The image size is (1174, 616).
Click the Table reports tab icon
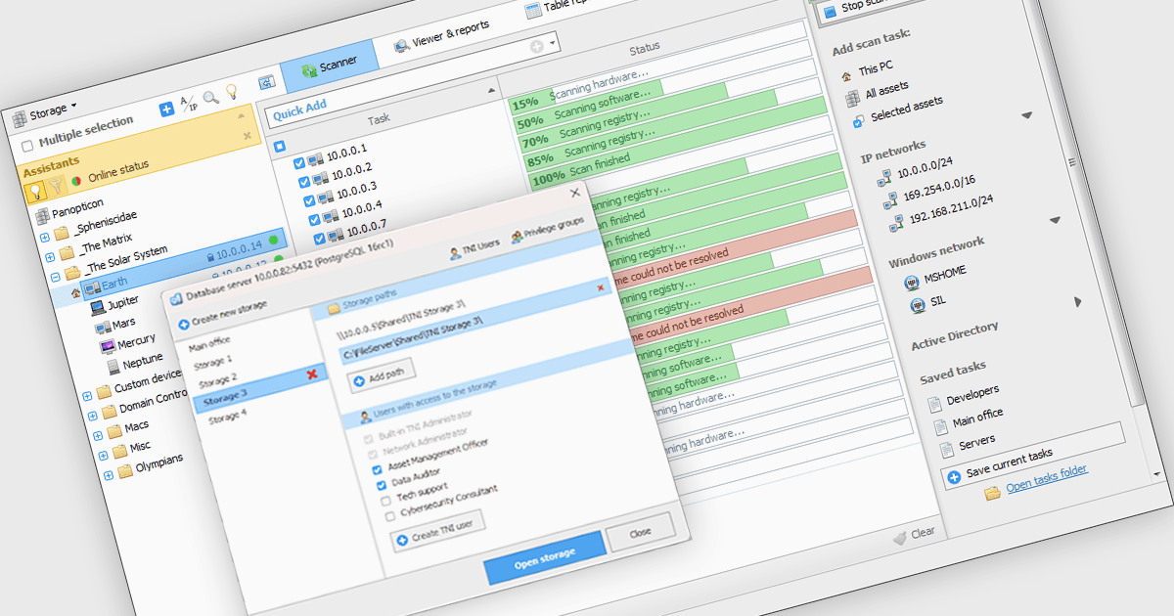coord(532,10)
